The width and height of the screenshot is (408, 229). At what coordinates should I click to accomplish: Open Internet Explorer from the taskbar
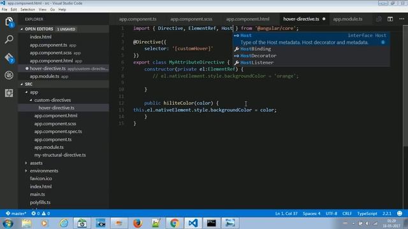click(x=64, y=223)
